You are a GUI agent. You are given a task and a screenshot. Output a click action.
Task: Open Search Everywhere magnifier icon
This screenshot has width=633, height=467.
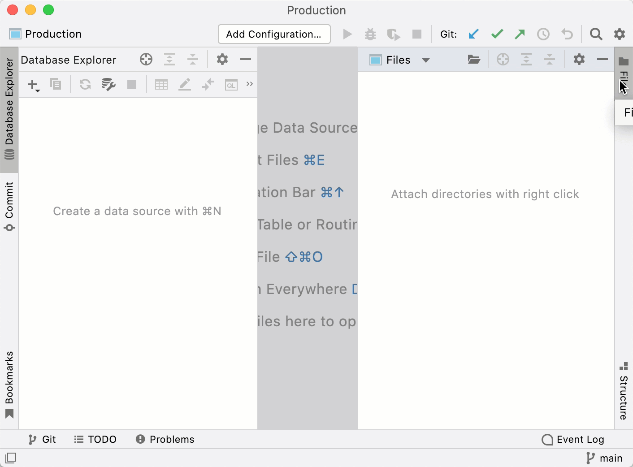pyautogui.click(x=596, y=34)
